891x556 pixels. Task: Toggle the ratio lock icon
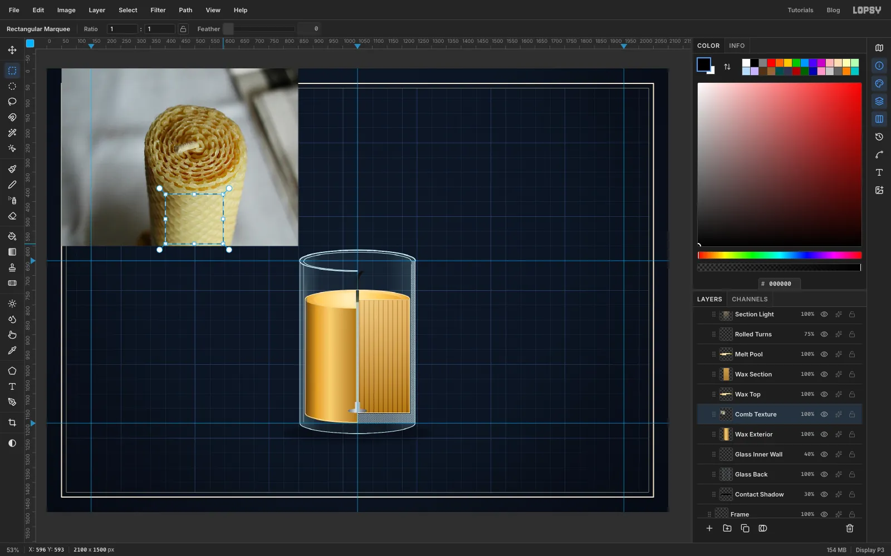tap(183, 29)
